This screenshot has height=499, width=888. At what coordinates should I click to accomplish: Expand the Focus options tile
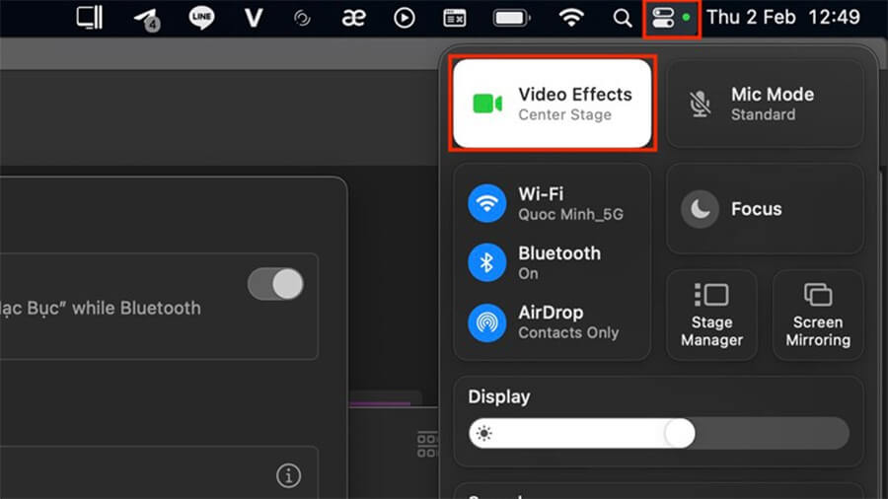(765, 209)
